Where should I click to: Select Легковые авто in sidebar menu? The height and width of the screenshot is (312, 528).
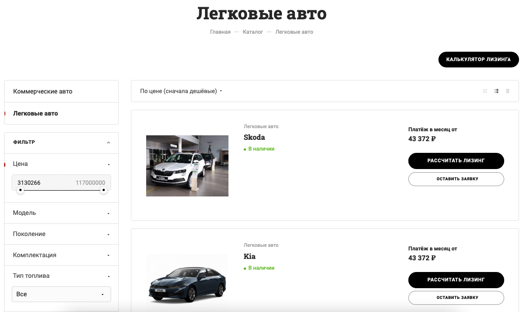(x=36, y=113)
